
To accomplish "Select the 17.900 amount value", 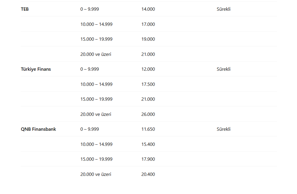I will (x=148, y=159).
